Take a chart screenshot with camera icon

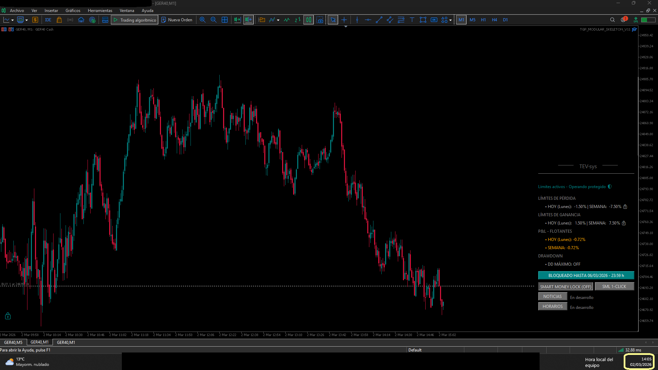[320, 20]
